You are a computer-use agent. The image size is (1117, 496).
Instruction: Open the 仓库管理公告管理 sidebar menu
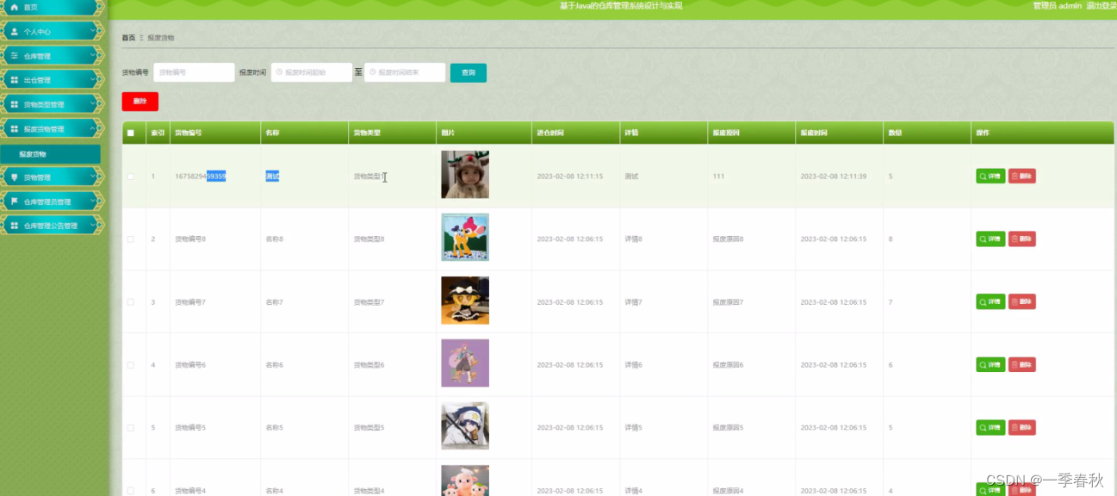point(52,226)
